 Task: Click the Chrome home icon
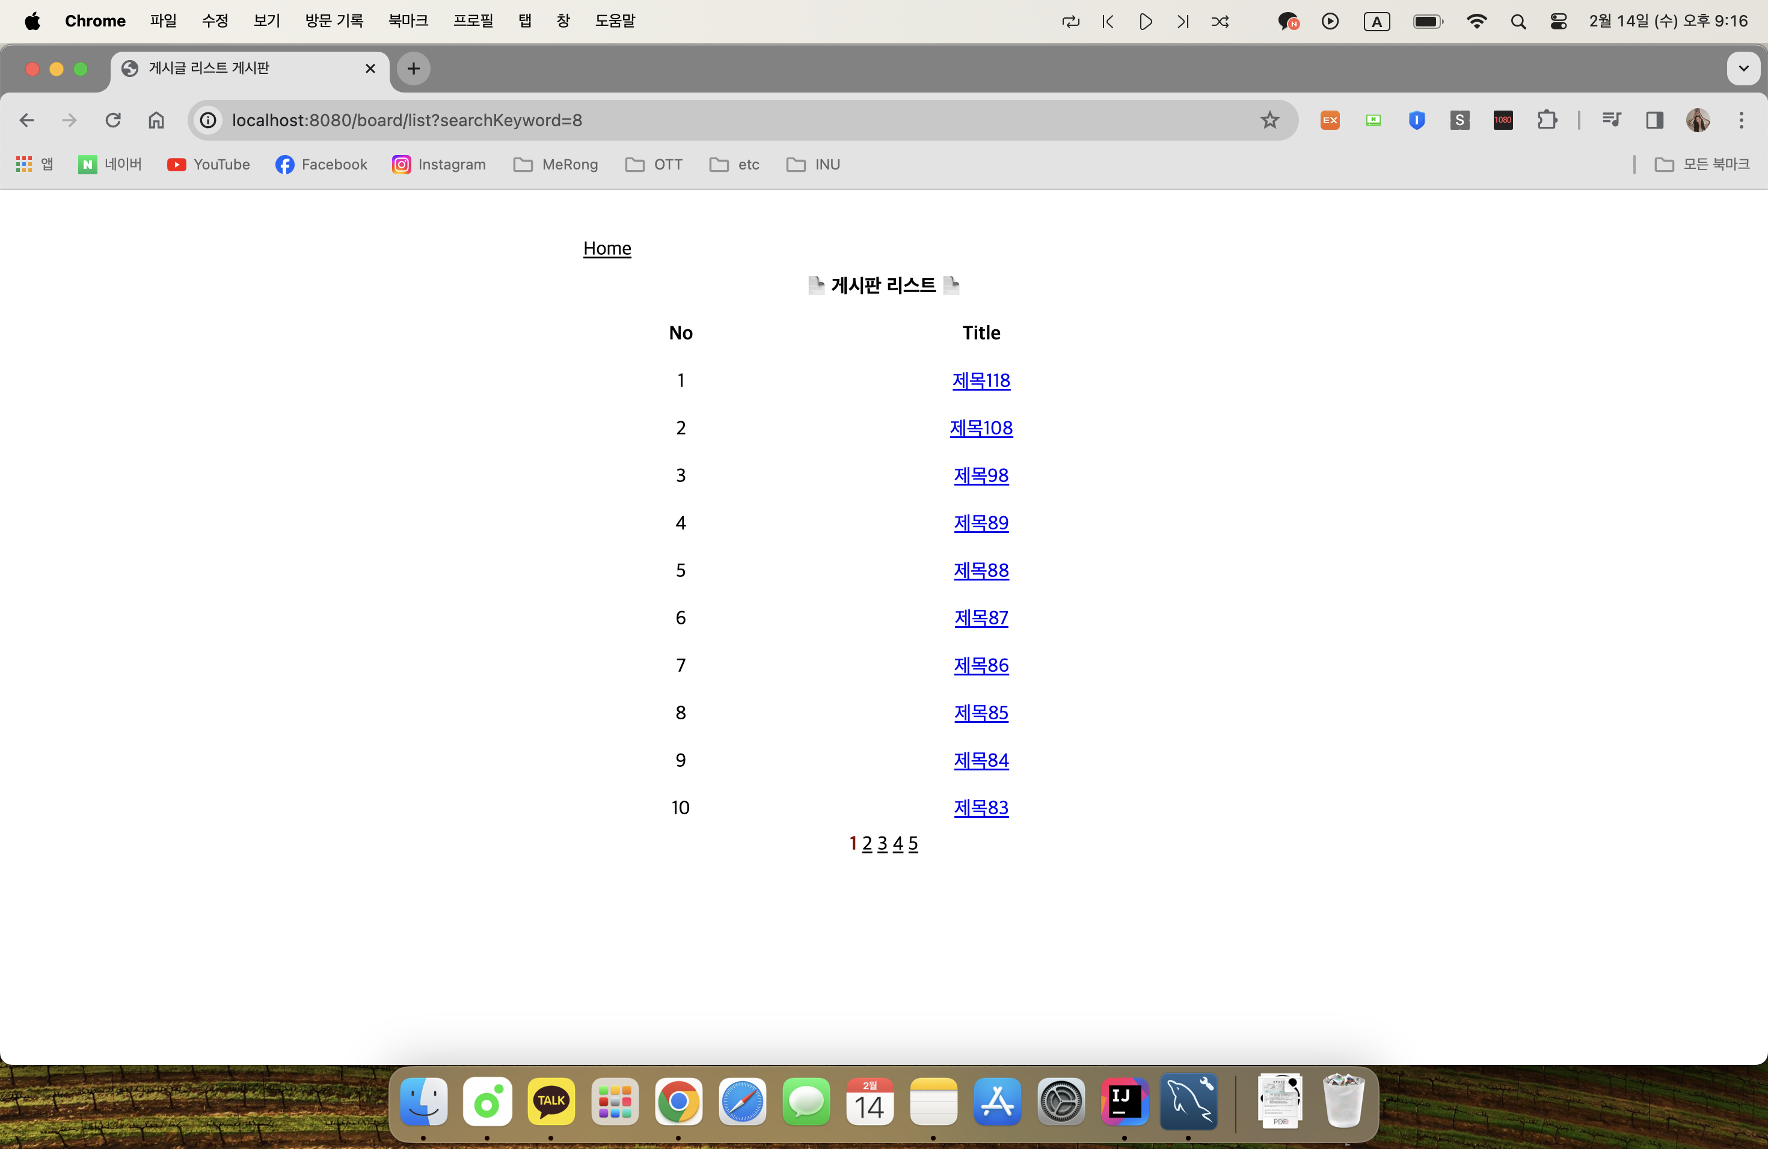point(156,120)
